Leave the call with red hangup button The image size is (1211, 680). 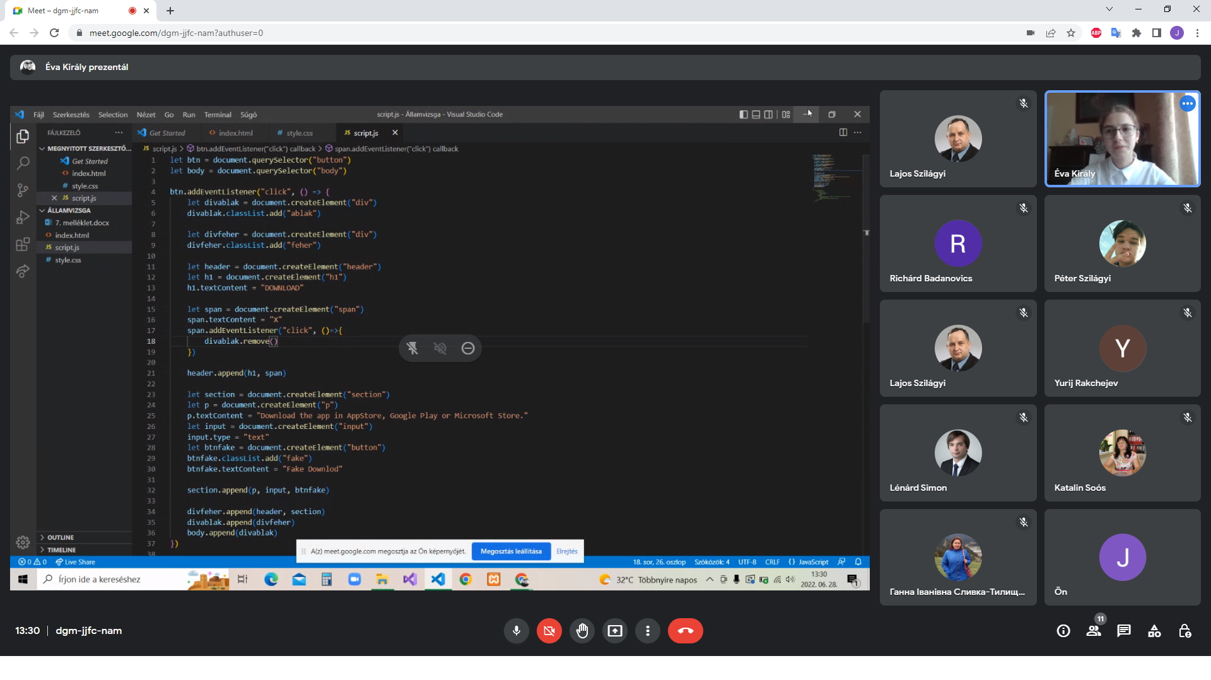[685, 631]
